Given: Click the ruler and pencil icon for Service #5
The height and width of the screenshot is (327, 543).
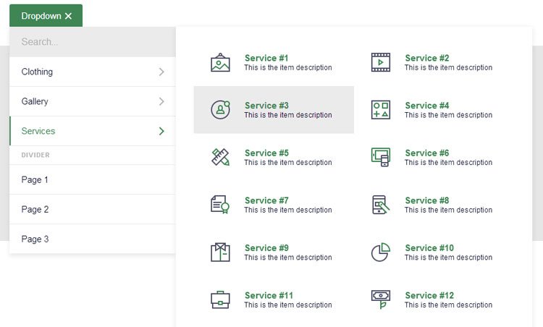Looking at the screenshot, I should 220,157.
